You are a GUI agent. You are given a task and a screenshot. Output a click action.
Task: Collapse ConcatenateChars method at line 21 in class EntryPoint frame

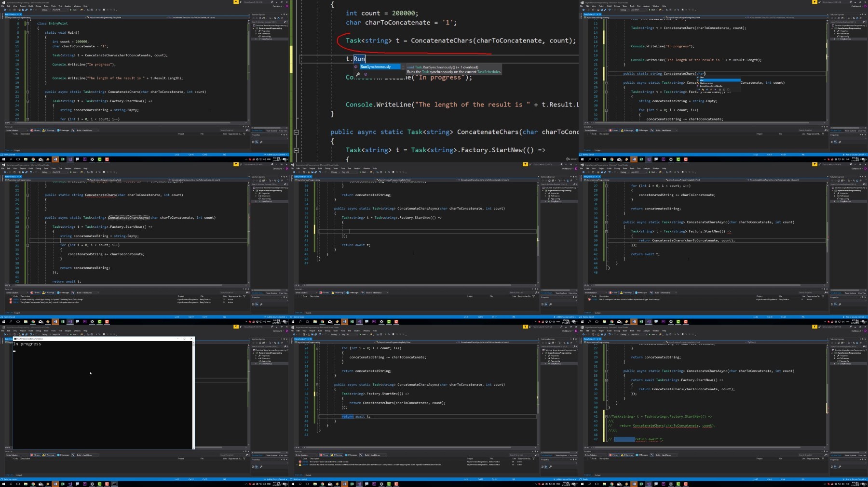click(x=27, y=92)
